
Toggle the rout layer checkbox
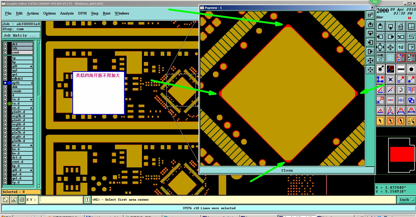pyautogui.click(x=5, y=52)
